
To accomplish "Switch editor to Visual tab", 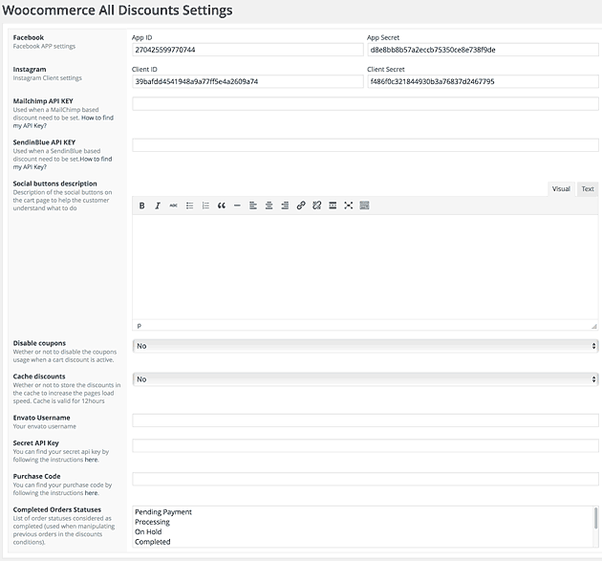I will [x=561, y=189].
